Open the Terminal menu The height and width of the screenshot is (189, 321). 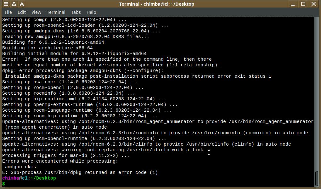tap(56, 12)
